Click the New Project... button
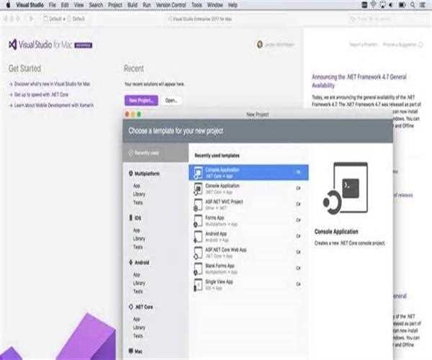This screenshot has width=432, height=360. [141, 100]
